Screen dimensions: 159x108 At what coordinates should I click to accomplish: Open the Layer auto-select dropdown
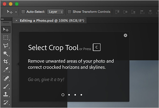[55, 12]
